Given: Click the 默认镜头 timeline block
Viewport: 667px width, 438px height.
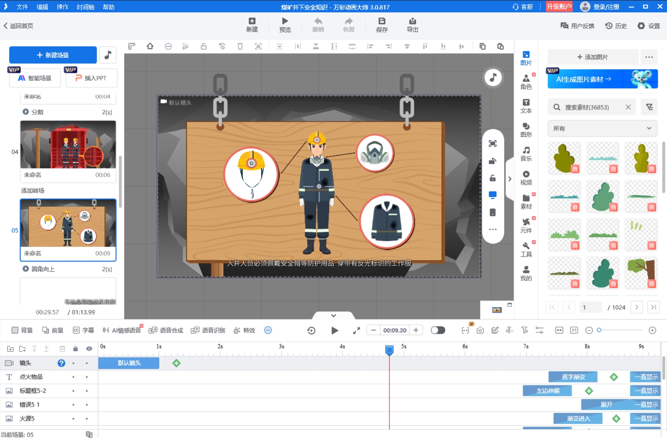Looking at the screenshot, I should (129, 363).
